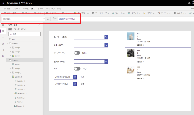
Task: Click calendar icon for 2022年1月2日 date picker
Action: coord(75,84)
